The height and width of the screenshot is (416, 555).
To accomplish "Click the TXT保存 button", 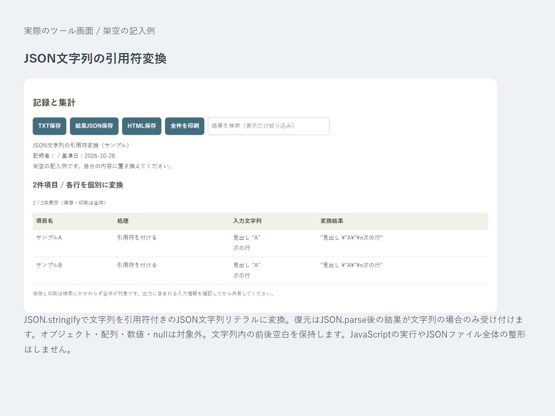I will coord(49,126).
